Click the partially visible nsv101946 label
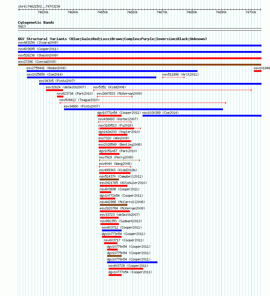Viewport: 270px width, 296px height. [x=262, y=68]
